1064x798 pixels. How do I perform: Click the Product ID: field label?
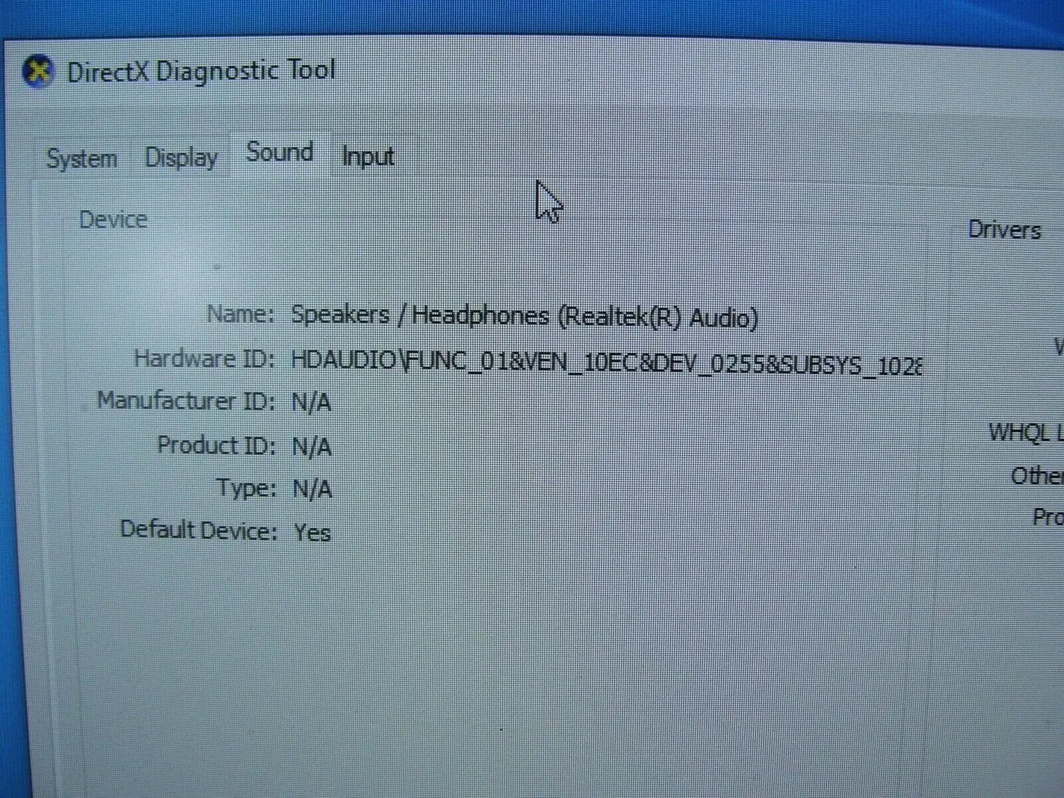(215, 445)
